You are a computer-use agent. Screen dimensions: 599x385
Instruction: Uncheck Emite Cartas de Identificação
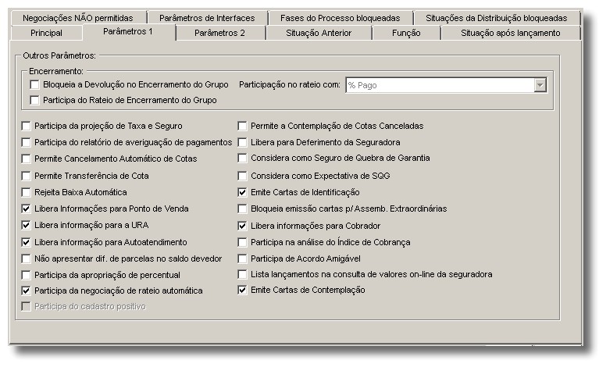242,192
